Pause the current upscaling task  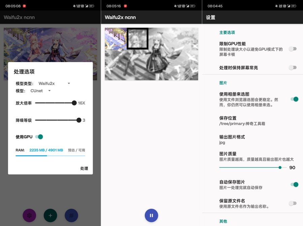151,215
